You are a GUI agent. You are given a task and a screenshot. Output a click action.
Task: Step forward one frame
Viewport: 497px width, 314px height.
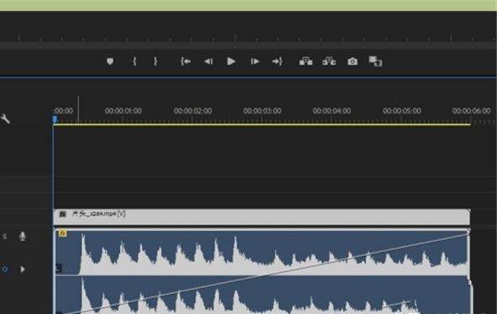click(255, 61)
